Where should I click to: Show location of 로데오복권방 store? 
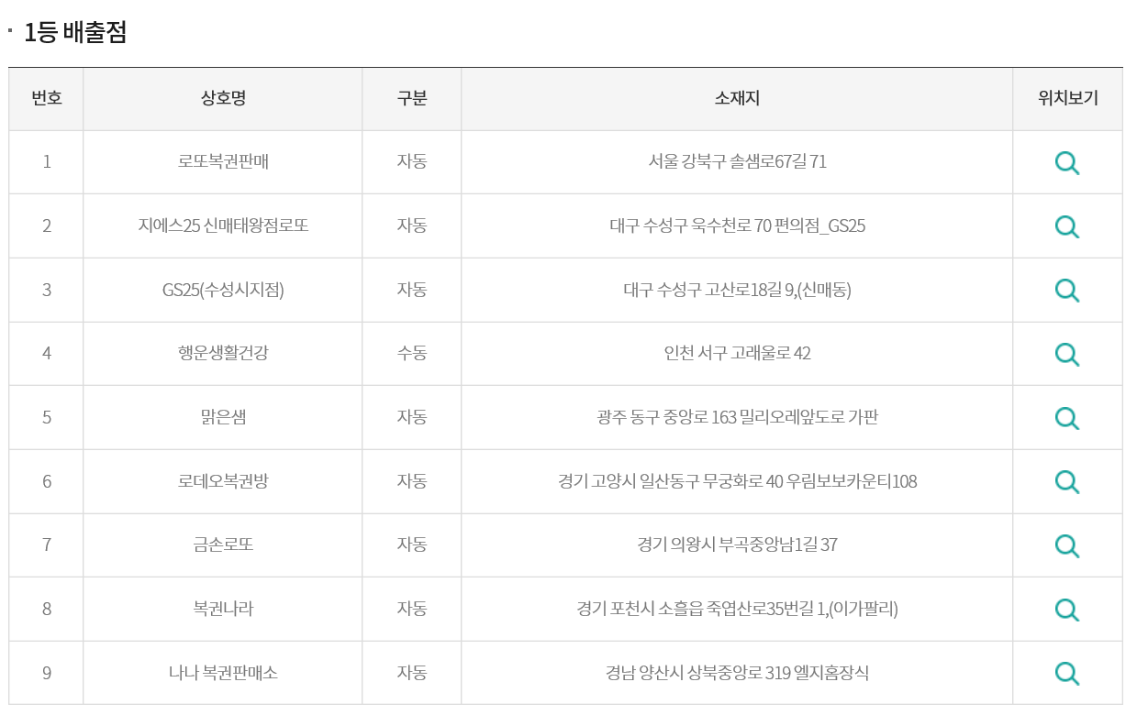click(1066, 482)
